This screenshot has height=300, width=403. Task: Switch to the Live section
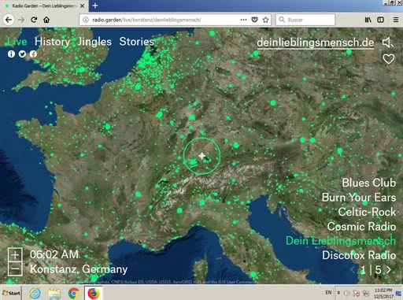[17, 42]
